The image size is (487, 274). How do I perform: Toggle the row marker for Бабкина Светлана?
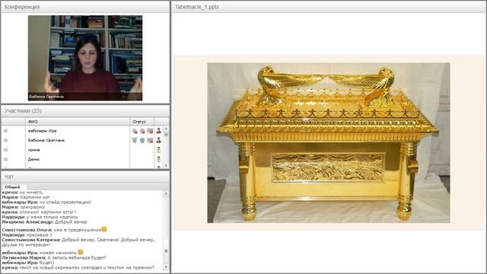click(5, 140)
